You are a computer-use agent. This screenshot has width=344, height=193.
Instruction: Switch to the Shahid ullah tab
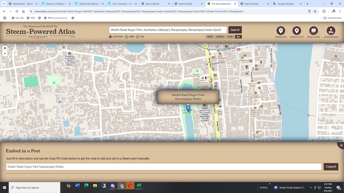tap(89, 4)
